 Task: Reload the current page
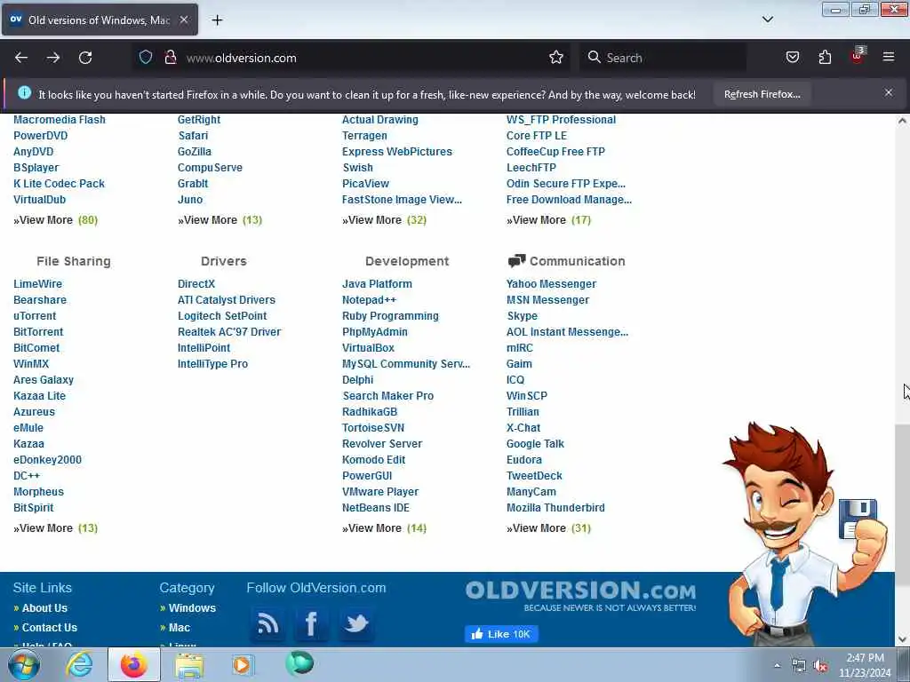(85, 58)
